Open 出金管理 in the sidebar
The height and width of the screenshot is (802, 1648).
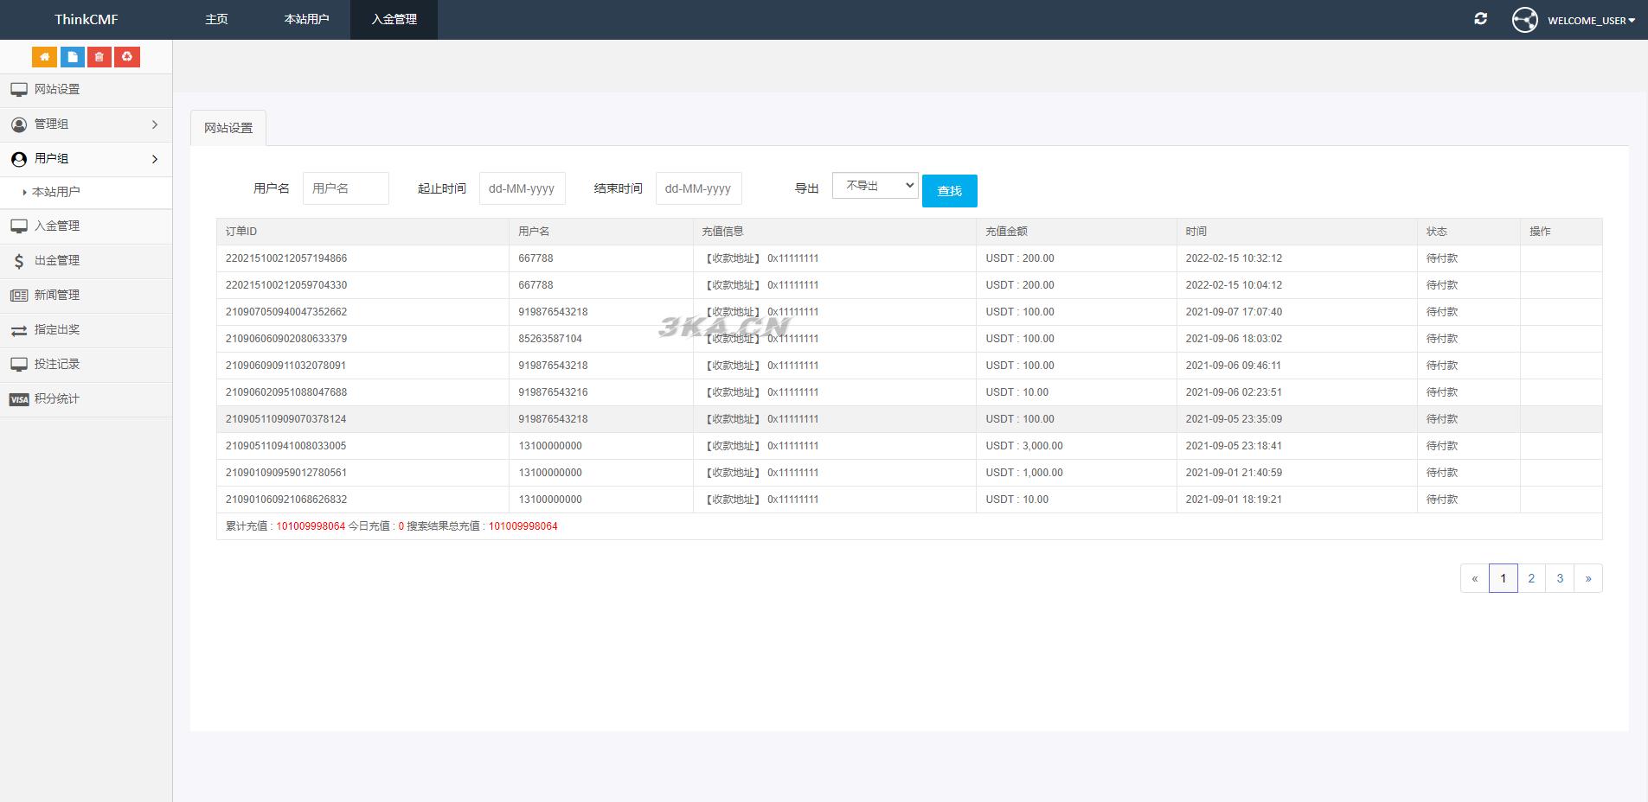86,261
